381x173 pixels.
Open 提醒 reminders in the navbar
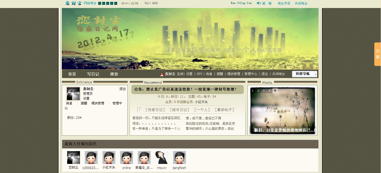(x=220, y=74)
